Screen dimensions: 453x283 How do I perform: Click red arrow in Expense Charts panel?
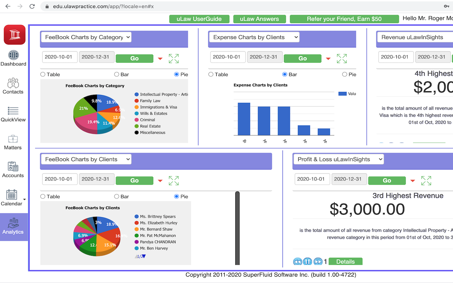(x=328, y=59)
